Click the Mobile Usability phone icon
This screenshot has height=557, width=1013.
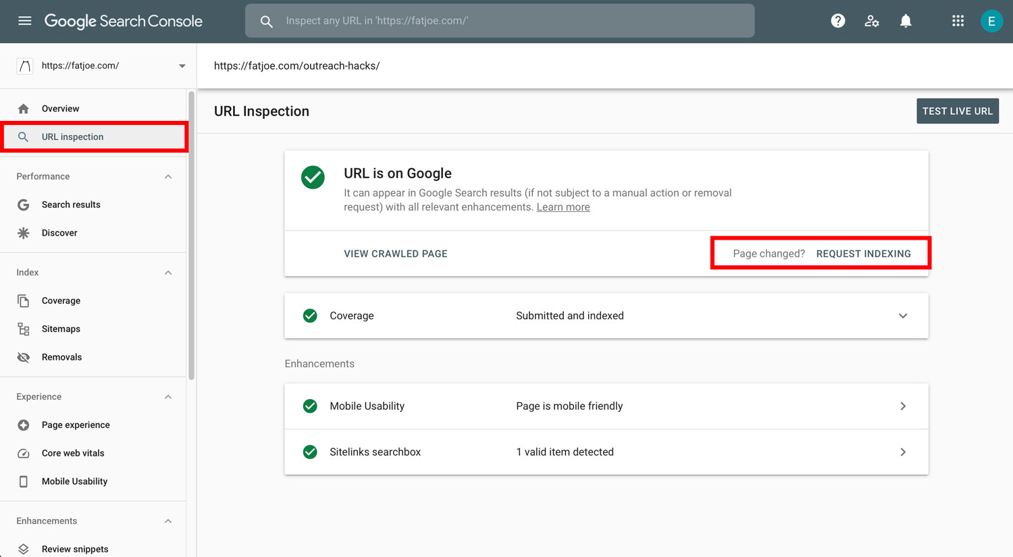[x=24, y=481]
